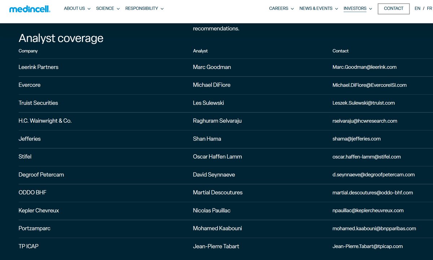Click Leszek.Sulewski@truist.com email
The height and width of the screenshot is (260, 433).
(x=364, y=103)
